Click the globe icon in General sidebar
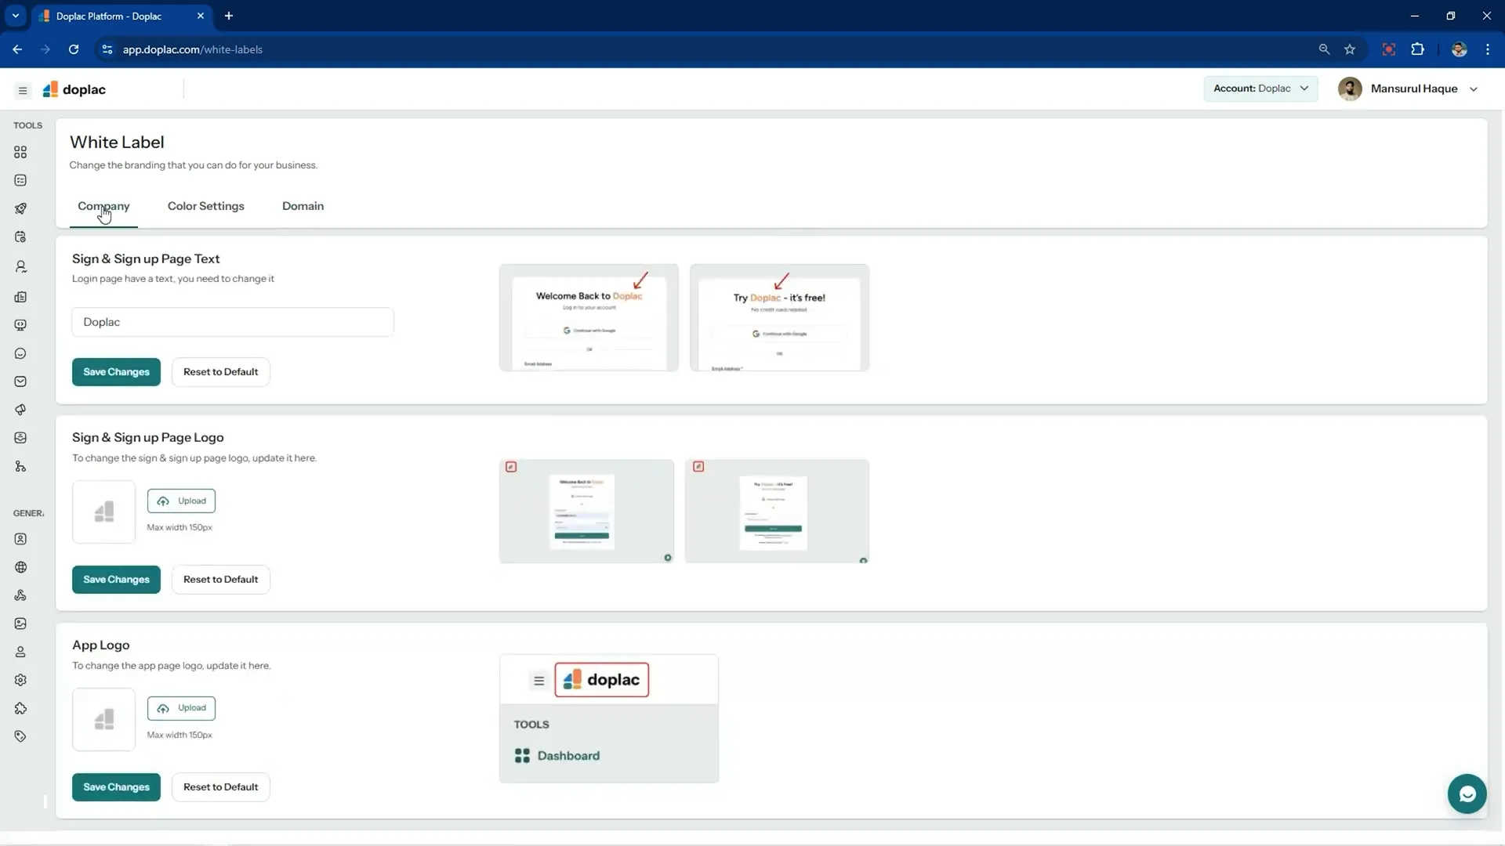The image size is (1505, 846). point(20,567)
